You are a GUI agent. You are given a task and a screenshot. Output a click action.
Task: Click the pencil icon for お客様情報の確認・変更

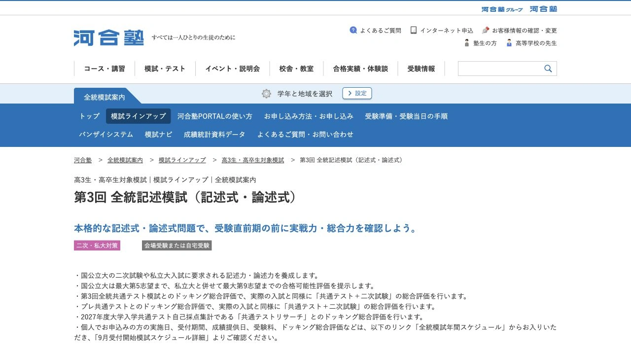tap(486, 30)
